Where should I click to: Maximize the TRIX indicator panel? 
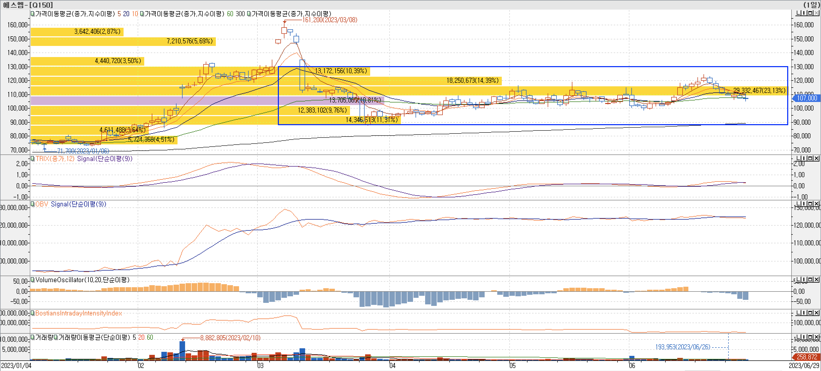tap(811, 158)
